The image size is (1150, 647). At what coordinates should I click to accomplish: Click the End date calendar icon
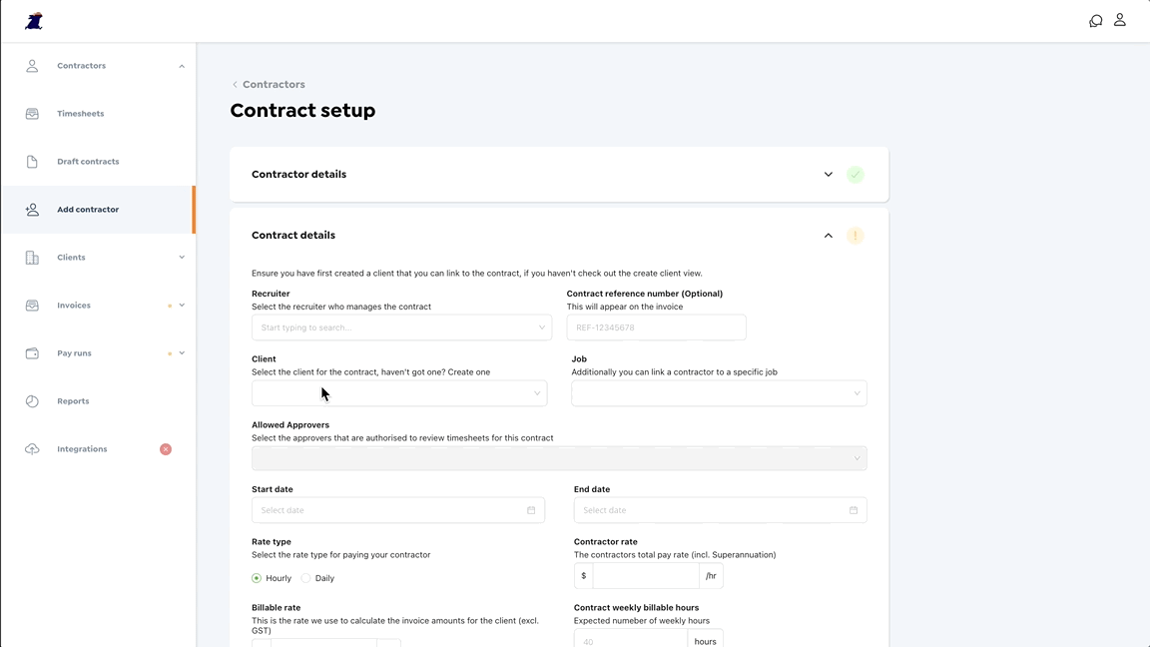click(854, 510)
